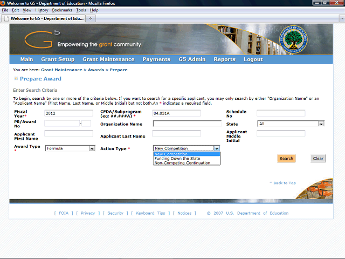Open the Grant Maintenance navigation item
Viewport: 345px width, 259px height.
click(108, 59)
